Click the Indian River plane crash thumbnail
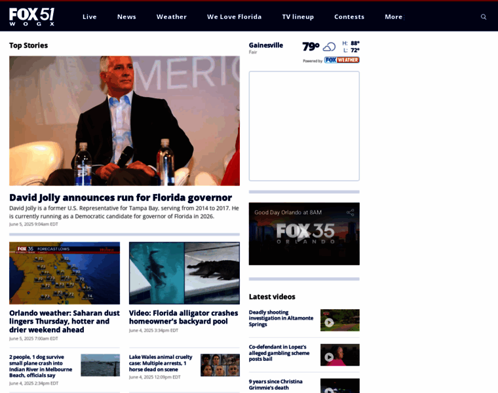The height and width of the screenshot is (393, 498). tap(100, 365)
